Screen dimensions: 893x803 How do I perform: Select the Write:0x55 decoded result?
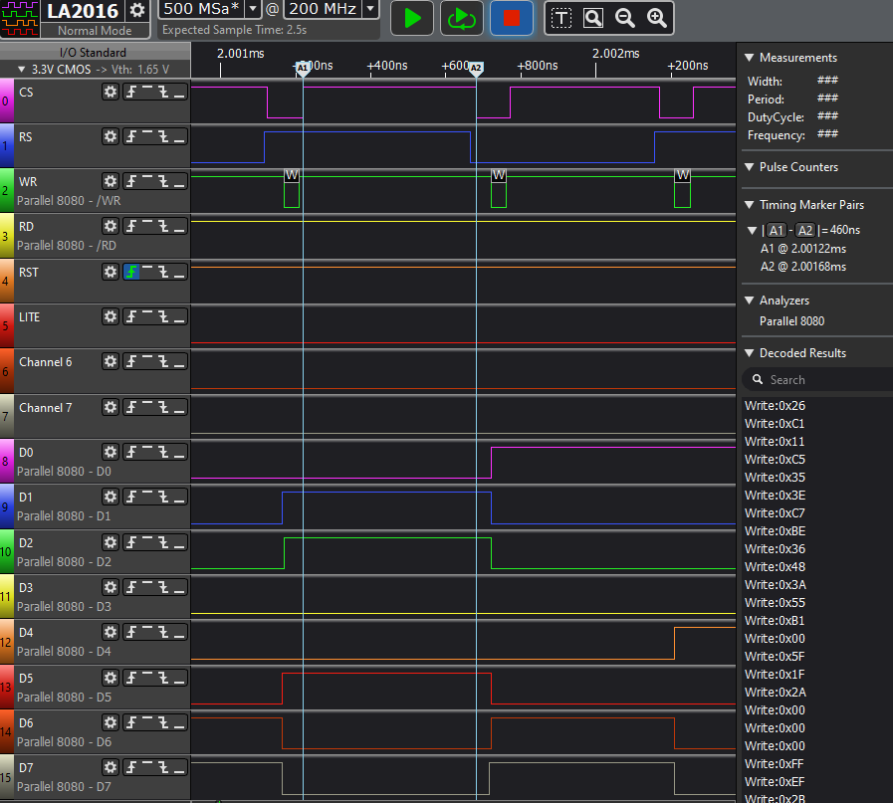point(775,603)
